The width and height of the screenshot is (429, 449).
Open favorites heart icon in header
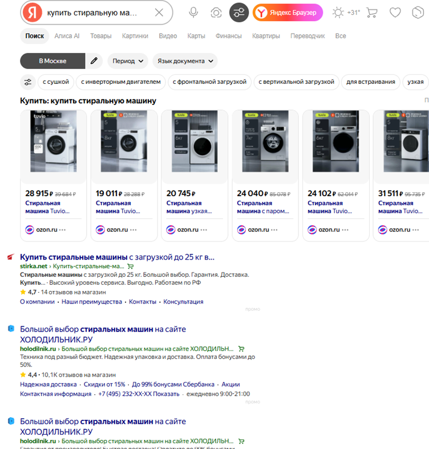pos(395,13)
